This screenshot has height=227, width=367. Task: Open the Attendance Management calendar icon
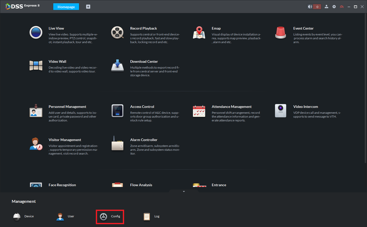click(x=199, y=111)
